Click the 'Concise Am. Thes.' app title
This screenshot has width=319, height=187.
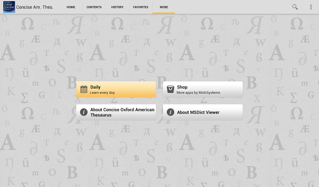pyautogui.click(x=35, y=7)
